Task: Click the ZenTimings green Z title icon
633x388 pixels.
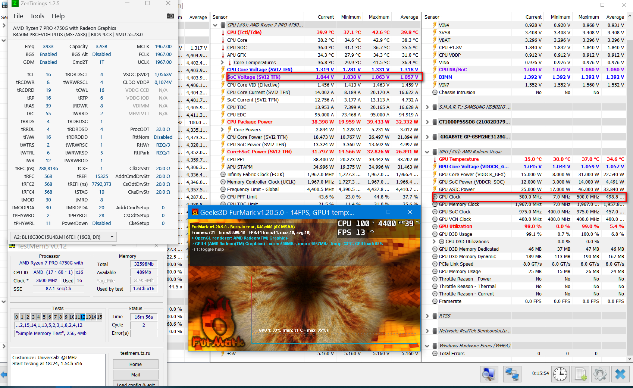Action: tap(15, 3)
